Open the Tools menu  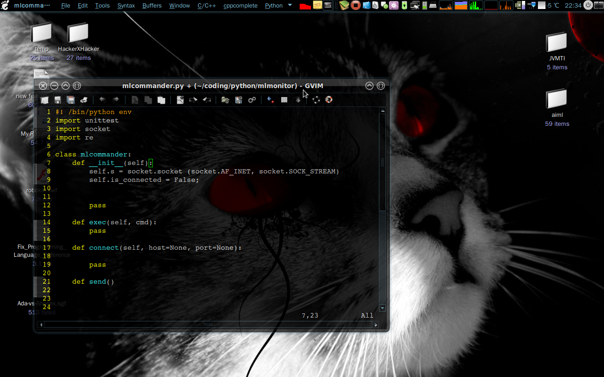point(102,6)
